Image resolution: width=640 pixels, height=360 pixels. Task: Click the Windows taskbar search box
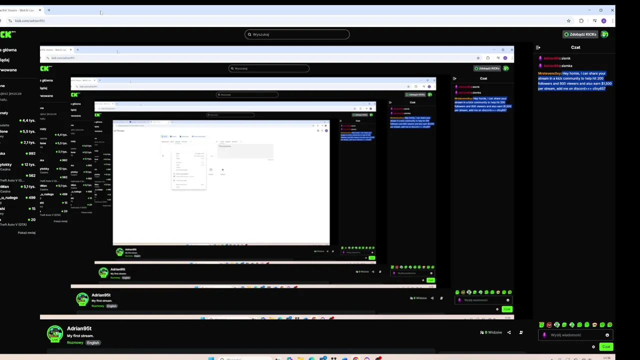click(x=245, y=358)
